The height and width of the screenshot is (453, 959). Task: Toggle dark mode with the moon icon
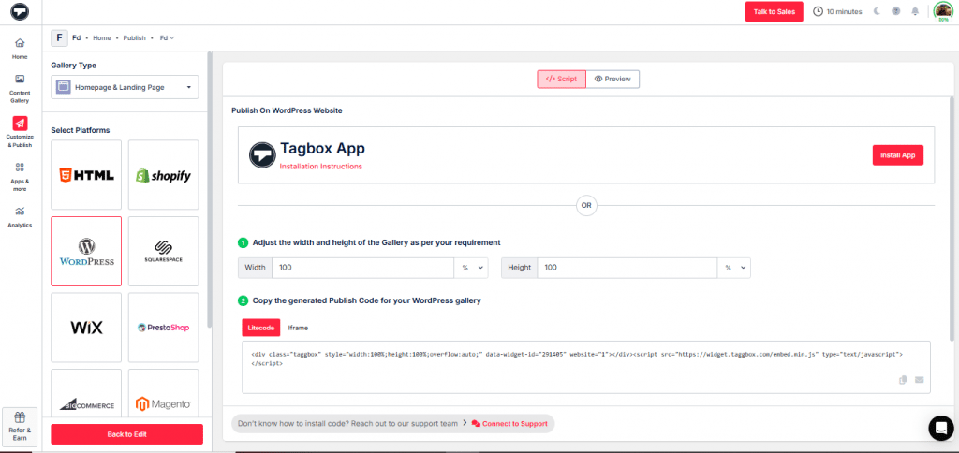point(877,11)
